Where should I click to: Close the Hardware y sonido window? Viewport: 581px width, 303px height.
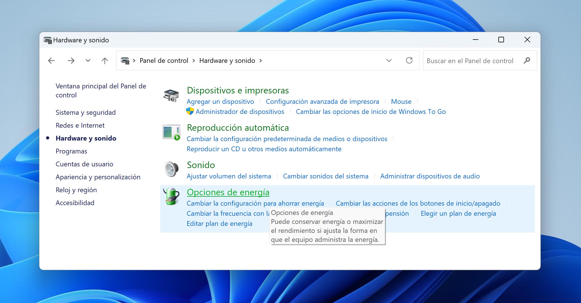[527, 40]
